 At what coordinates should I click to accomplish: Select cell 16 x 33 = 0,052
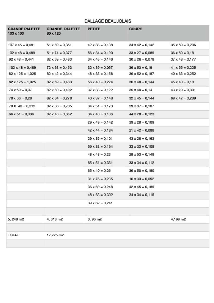(141, 179)
